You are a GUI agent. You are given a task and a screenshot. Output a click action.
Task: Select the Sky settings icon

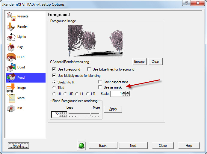(x=11, y=47)
